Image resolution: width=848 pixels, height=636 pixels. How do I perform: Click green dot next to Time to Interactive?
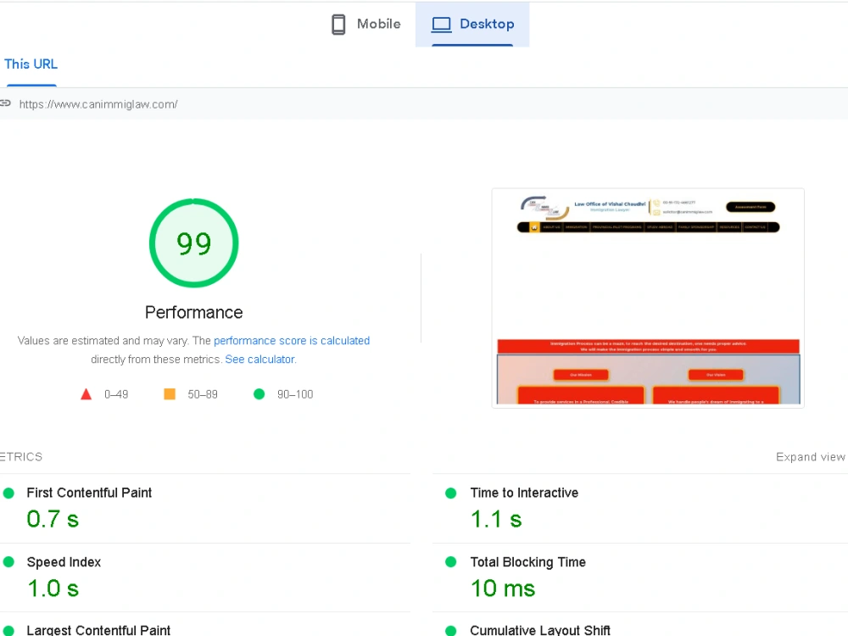(x=450, y=494)
